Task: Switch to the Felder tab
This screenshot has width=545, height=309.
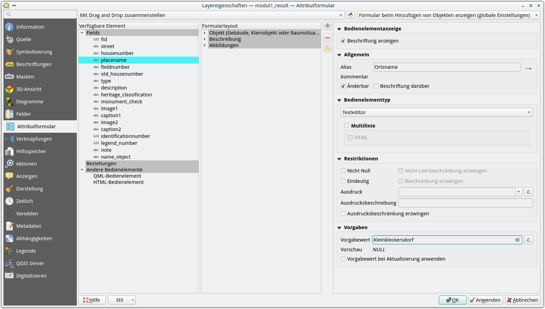Action: pyautogui.click(x=24, y=114)
